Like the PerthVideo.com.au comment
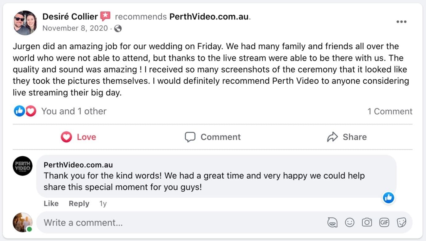The width and height of the screenshot is (426, 241). coord(51,204)
